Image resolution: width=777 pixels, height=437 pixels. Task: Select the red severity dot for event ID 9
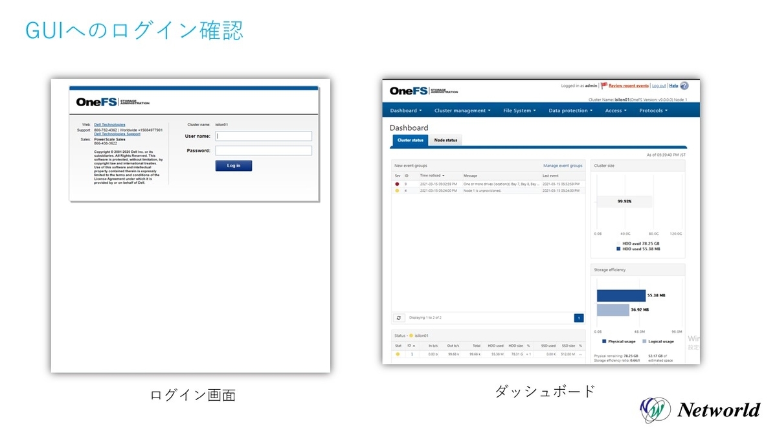pyautogui.click(x=397, y=184)
